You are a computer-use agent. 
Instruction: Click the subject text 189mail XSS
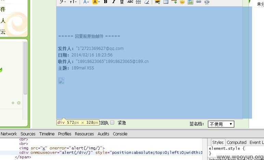point(83,68)
